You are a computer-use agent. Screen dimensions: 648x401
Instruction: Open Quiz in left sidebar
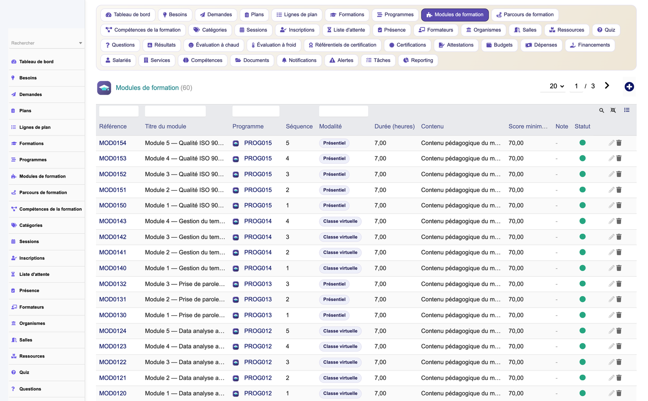pyautogui.click(x=24, y=372)
